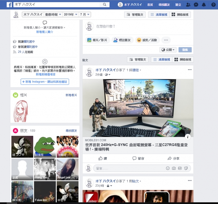Click 感受/活動 composer option
Image resolution: width=218 pixels, height=204 pixels.
(147, 40)
